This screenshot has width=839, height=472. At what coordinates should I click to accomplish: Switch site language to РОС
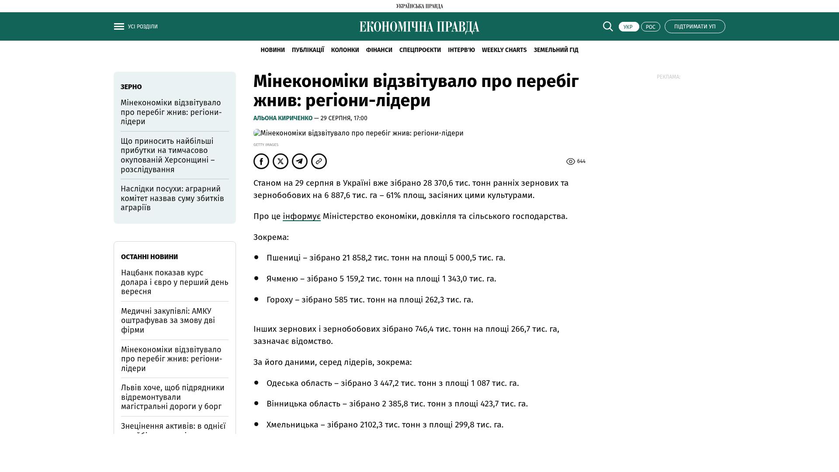[x=650, y=27]
